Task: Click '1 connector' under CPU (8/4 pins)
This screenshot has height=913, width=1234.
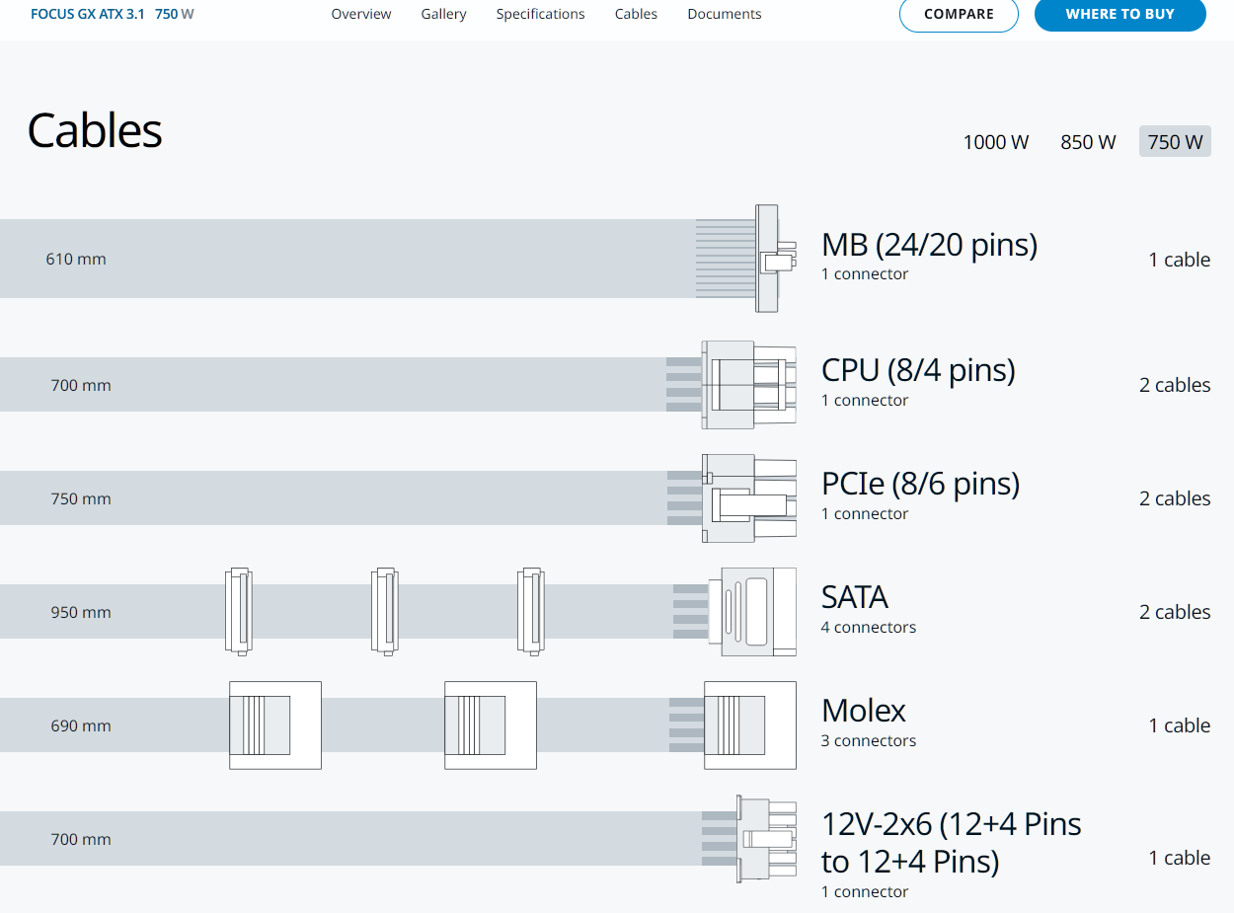Action: click(865, 400)
